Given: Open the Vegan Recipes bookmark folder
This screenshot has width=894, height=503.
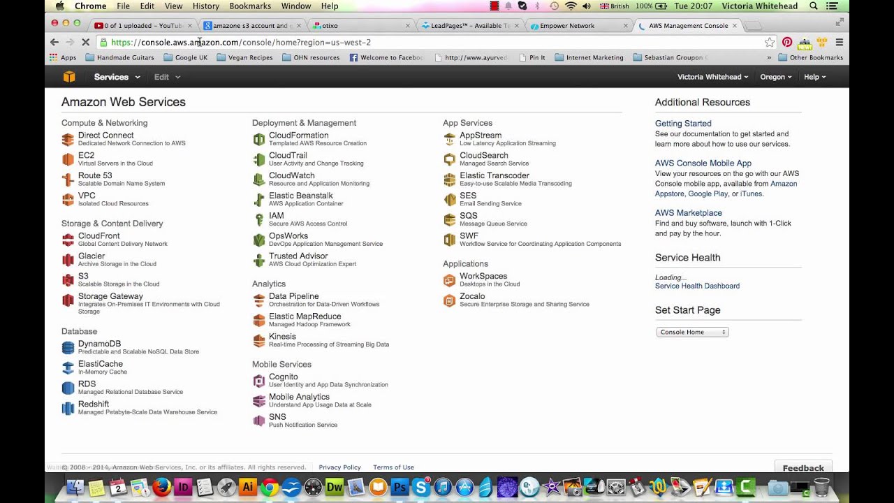Looking at the screenshot, I should pyautogui.click(x=244, y=58).
